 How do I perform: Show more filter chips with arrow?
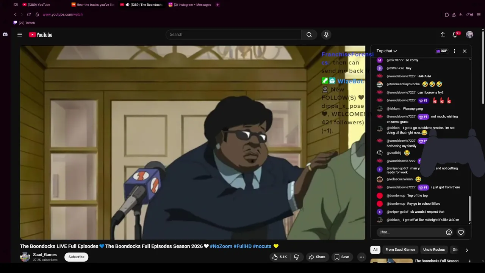466,250
